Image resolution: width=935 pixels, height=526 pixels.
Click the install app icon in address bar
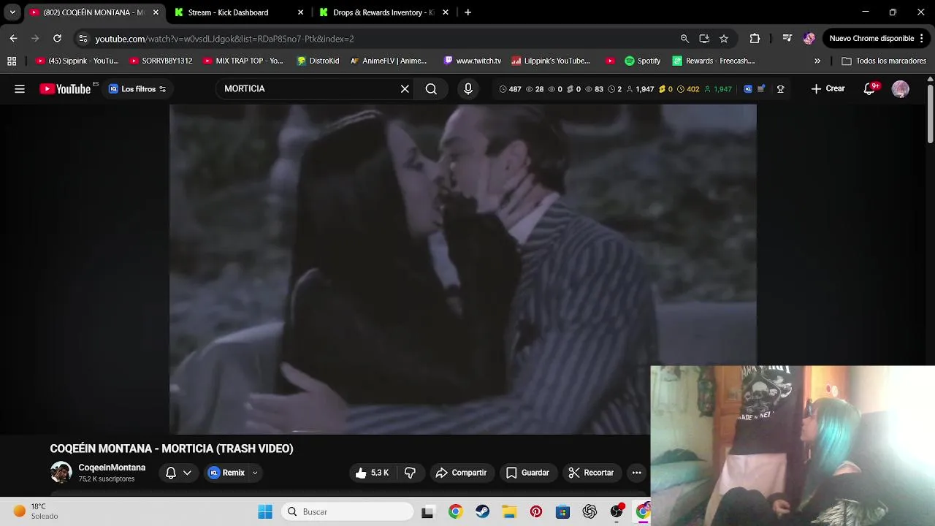[704, 39]
